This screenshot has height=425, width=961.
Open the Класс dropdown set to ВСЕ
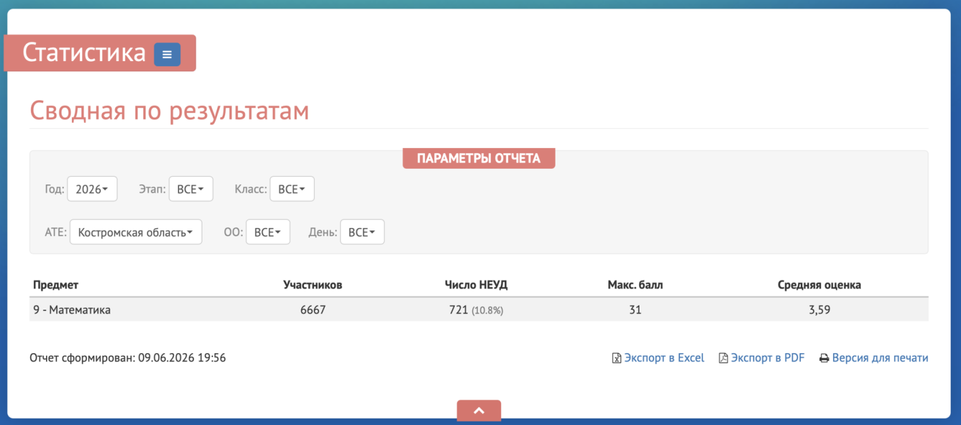click(x=292, y=189)
